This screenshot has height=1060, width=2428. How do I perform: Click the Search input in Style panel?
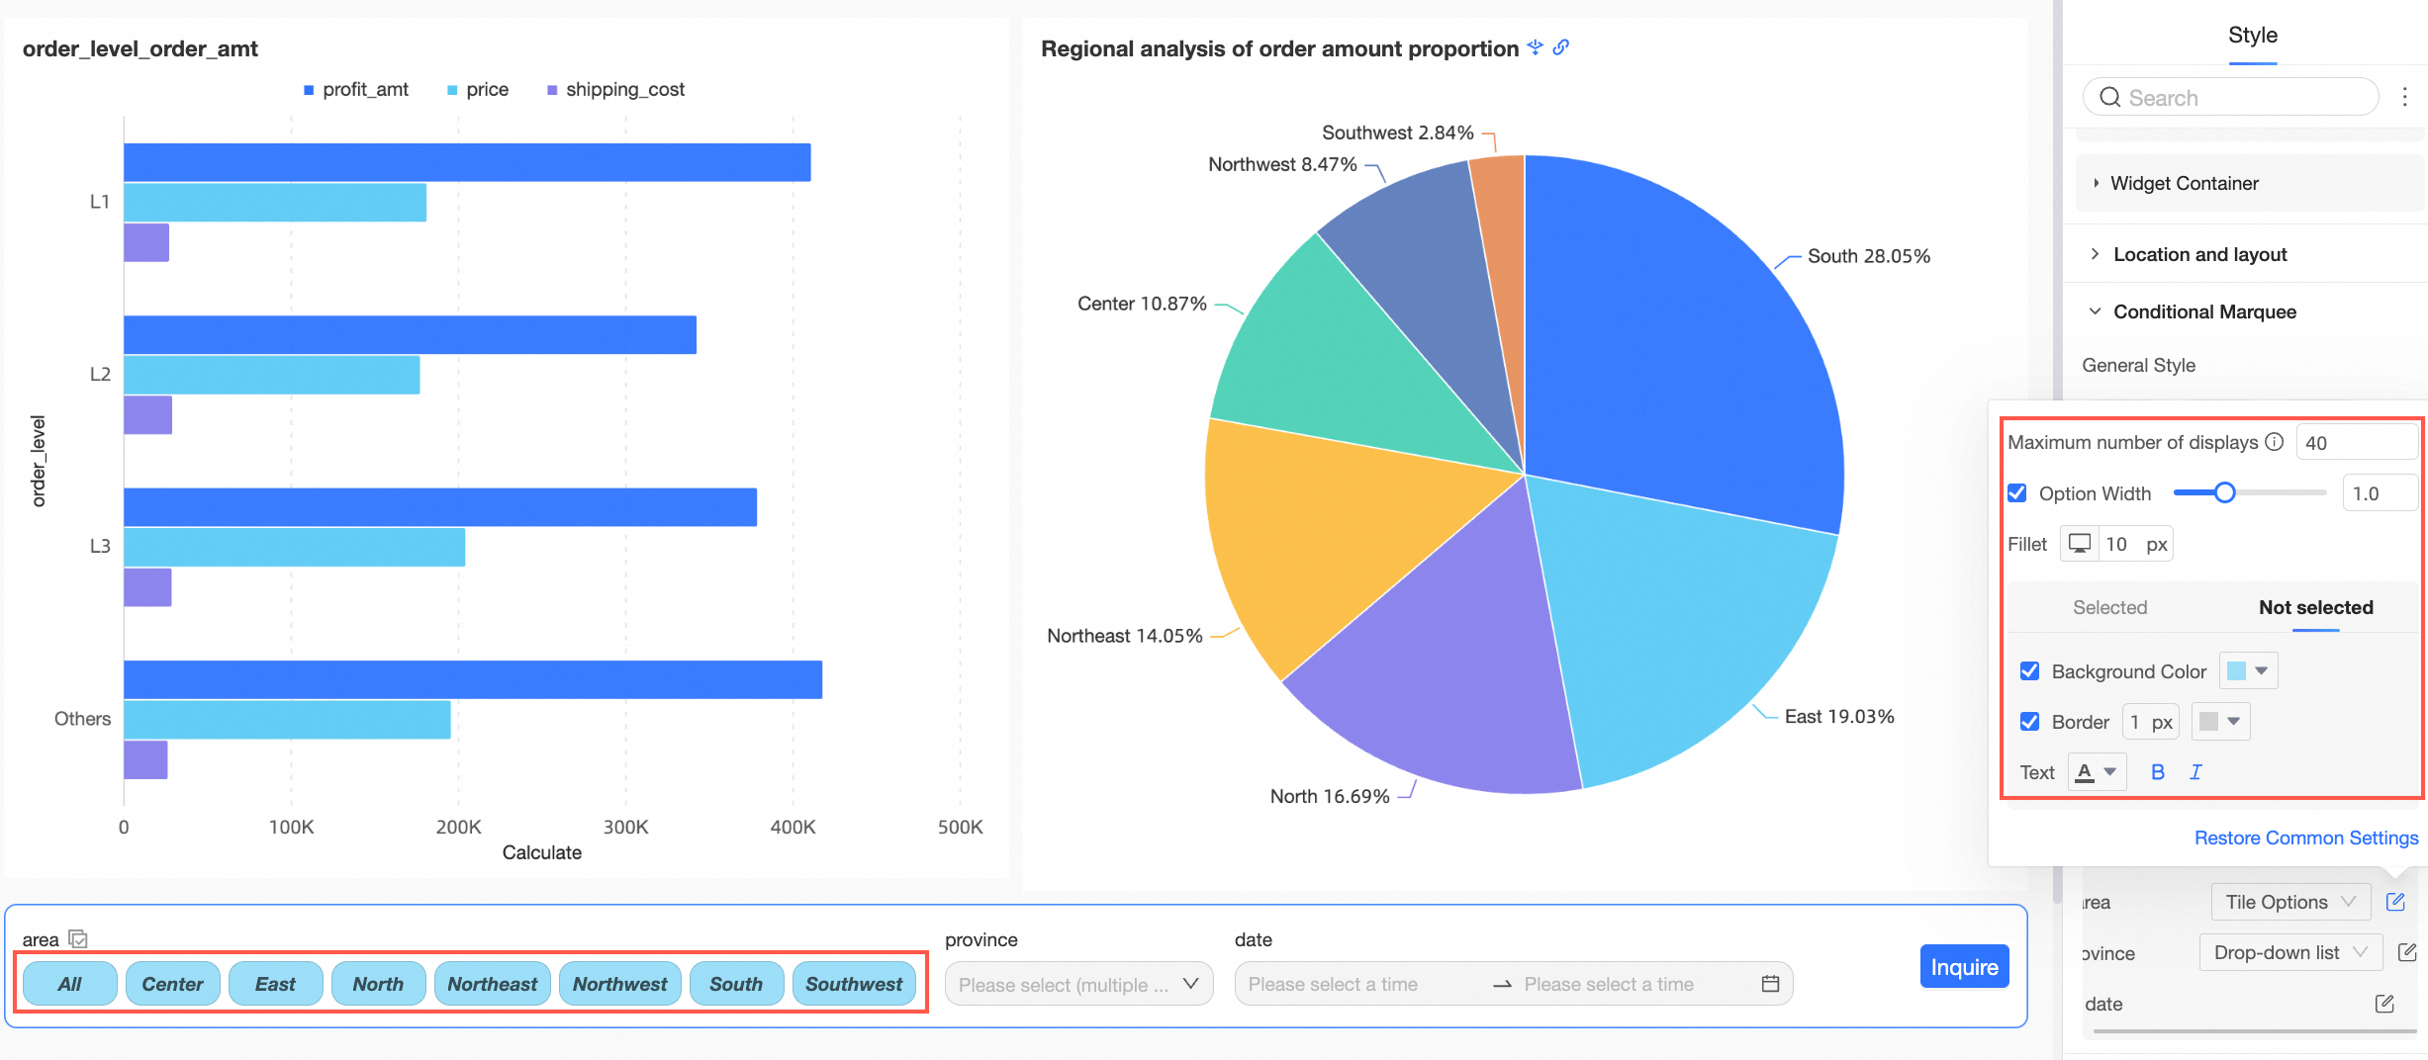pyautogui.click(x=2231, y=97)
